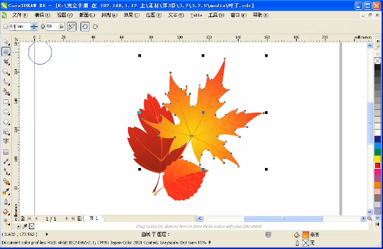Select the Color Eyedropper tool
The width and height of the screenshot is (383, 249).
point(6,192)
